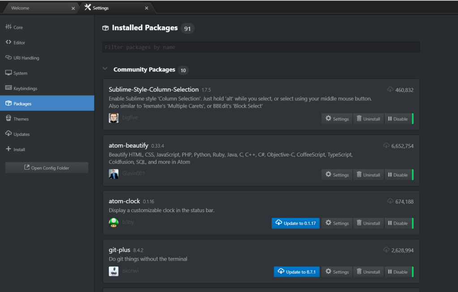458x292 pixels.
Task: Focus the Filter packages by name field
Action: click(x=261, y=47)
